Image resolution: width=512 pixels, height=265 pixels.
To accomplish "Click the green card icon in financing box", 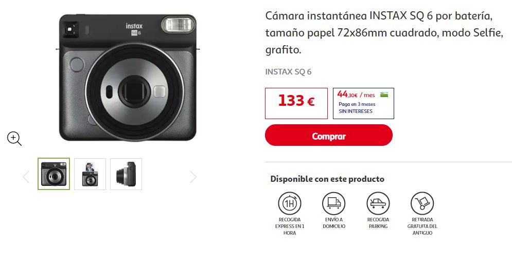I will [x=384, y=95].
